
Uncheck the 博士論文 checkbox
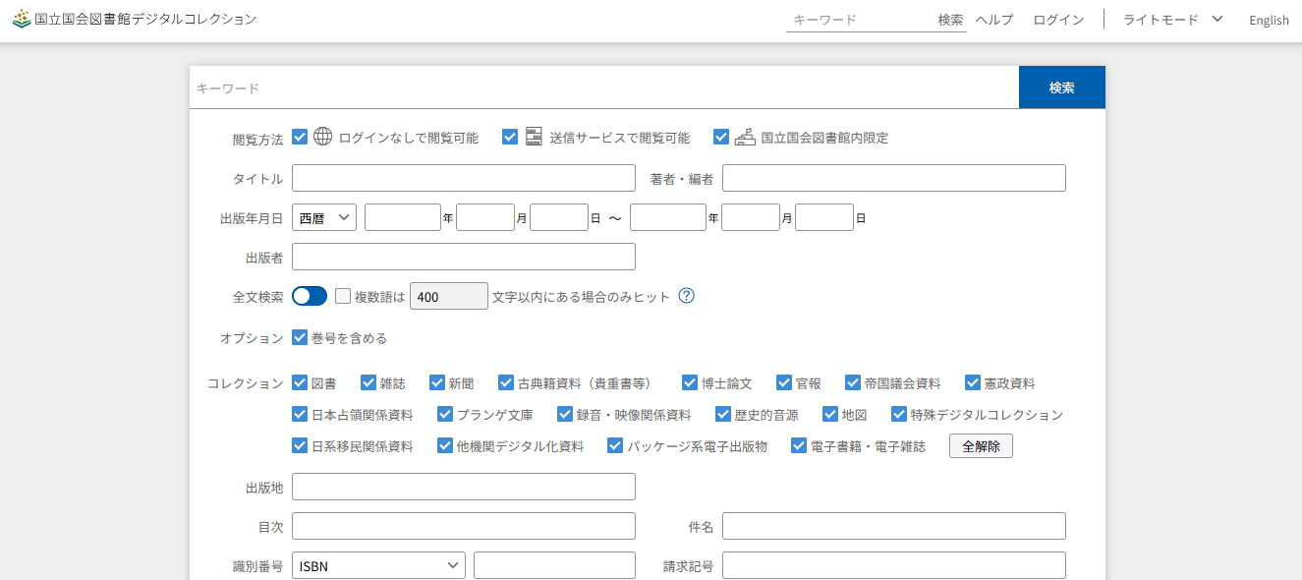pyautogui.click(x=690, y=382)
